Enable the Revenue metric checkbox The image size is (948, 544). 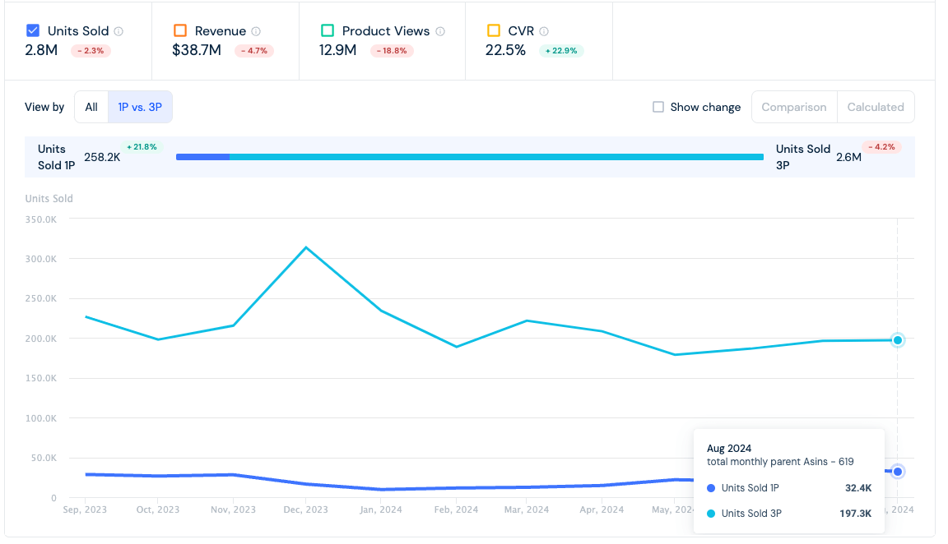(180, 30)
